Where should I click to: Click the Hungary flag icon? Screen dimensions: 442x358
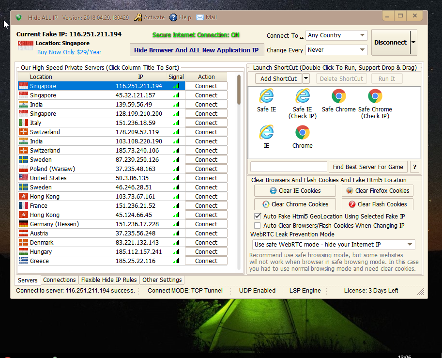23,251
